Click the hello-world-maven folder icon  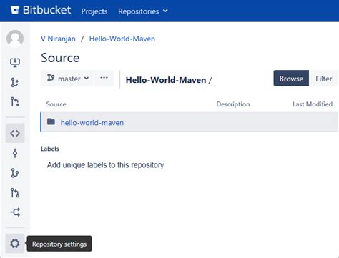pyautogui.click(x=51, y=121)
